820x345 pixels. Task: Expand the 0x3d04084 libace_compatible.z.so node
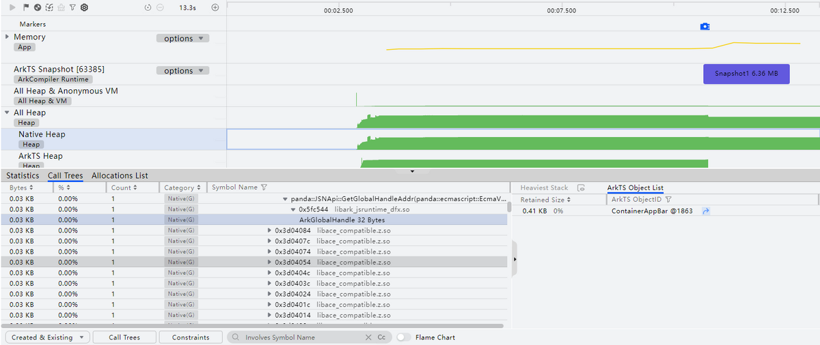(269, 230)
